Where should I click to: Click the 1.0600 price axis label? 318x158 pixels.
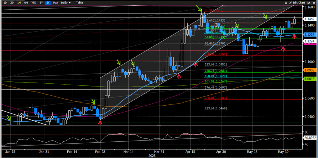pyautogui.click(x=309, y=98)
